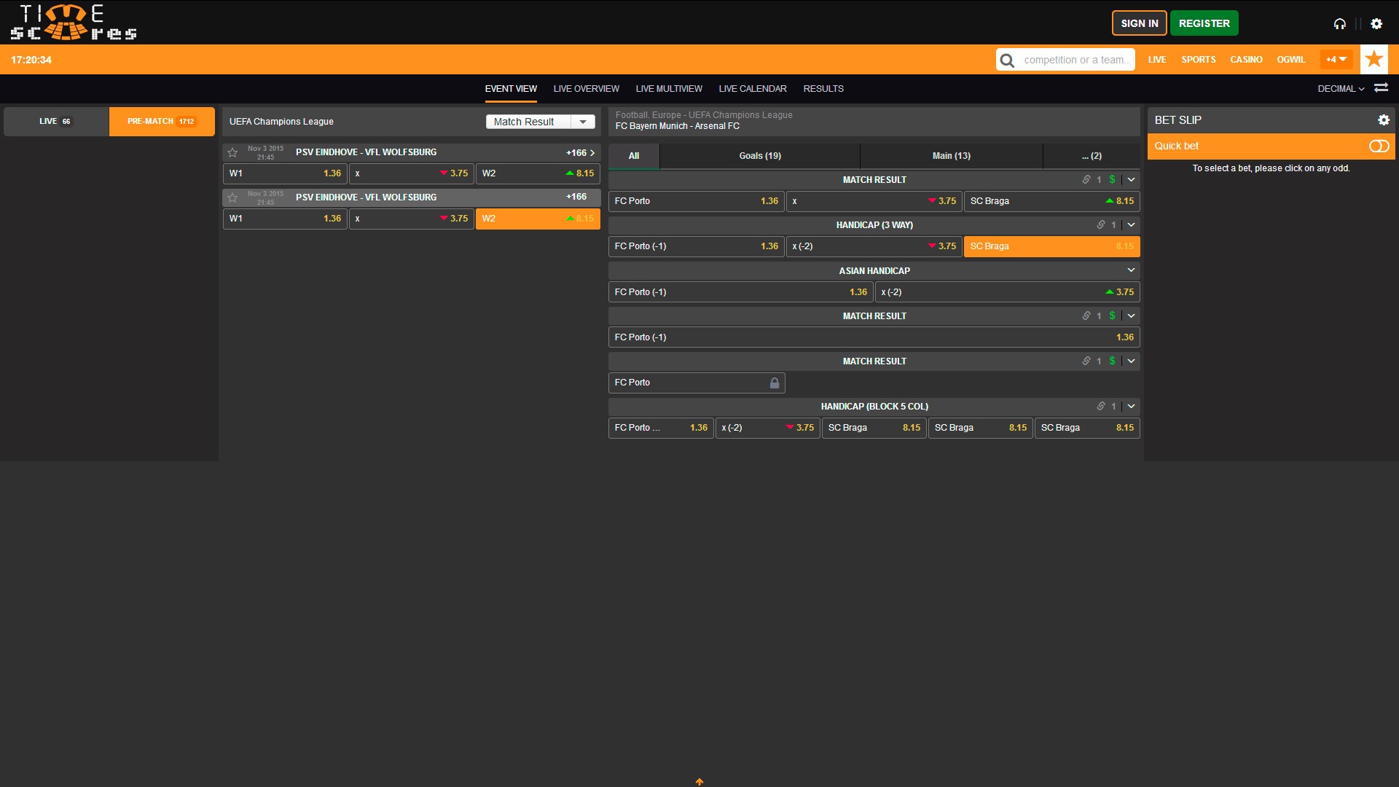Viewport: 1399px width, 787px height.
Task: Click the 17:20:34 clock
Action: coord(31,60)
